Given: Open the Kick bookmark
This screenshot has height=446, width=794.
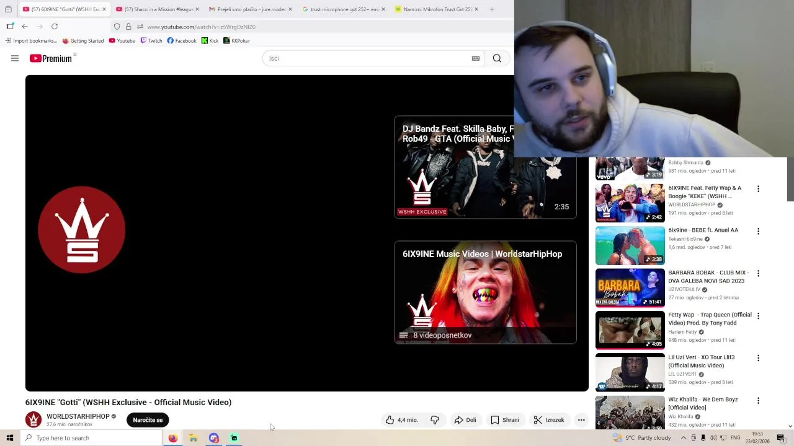Looking at the screenshot, I should tap(210, 41).
